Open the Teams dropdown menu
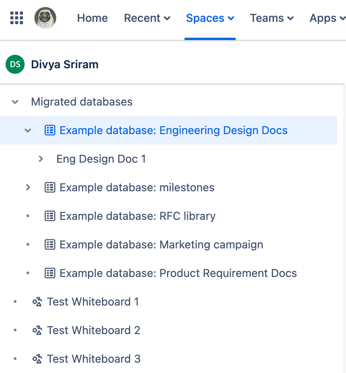 point(272,18)
